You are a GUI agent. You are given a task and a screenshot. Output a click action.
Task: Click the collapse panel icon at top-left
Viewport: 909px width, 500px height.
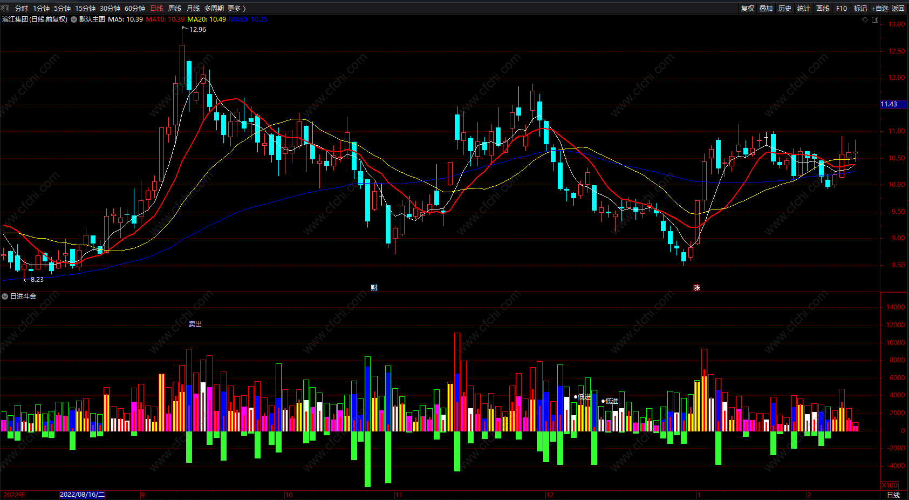[5, 8]
